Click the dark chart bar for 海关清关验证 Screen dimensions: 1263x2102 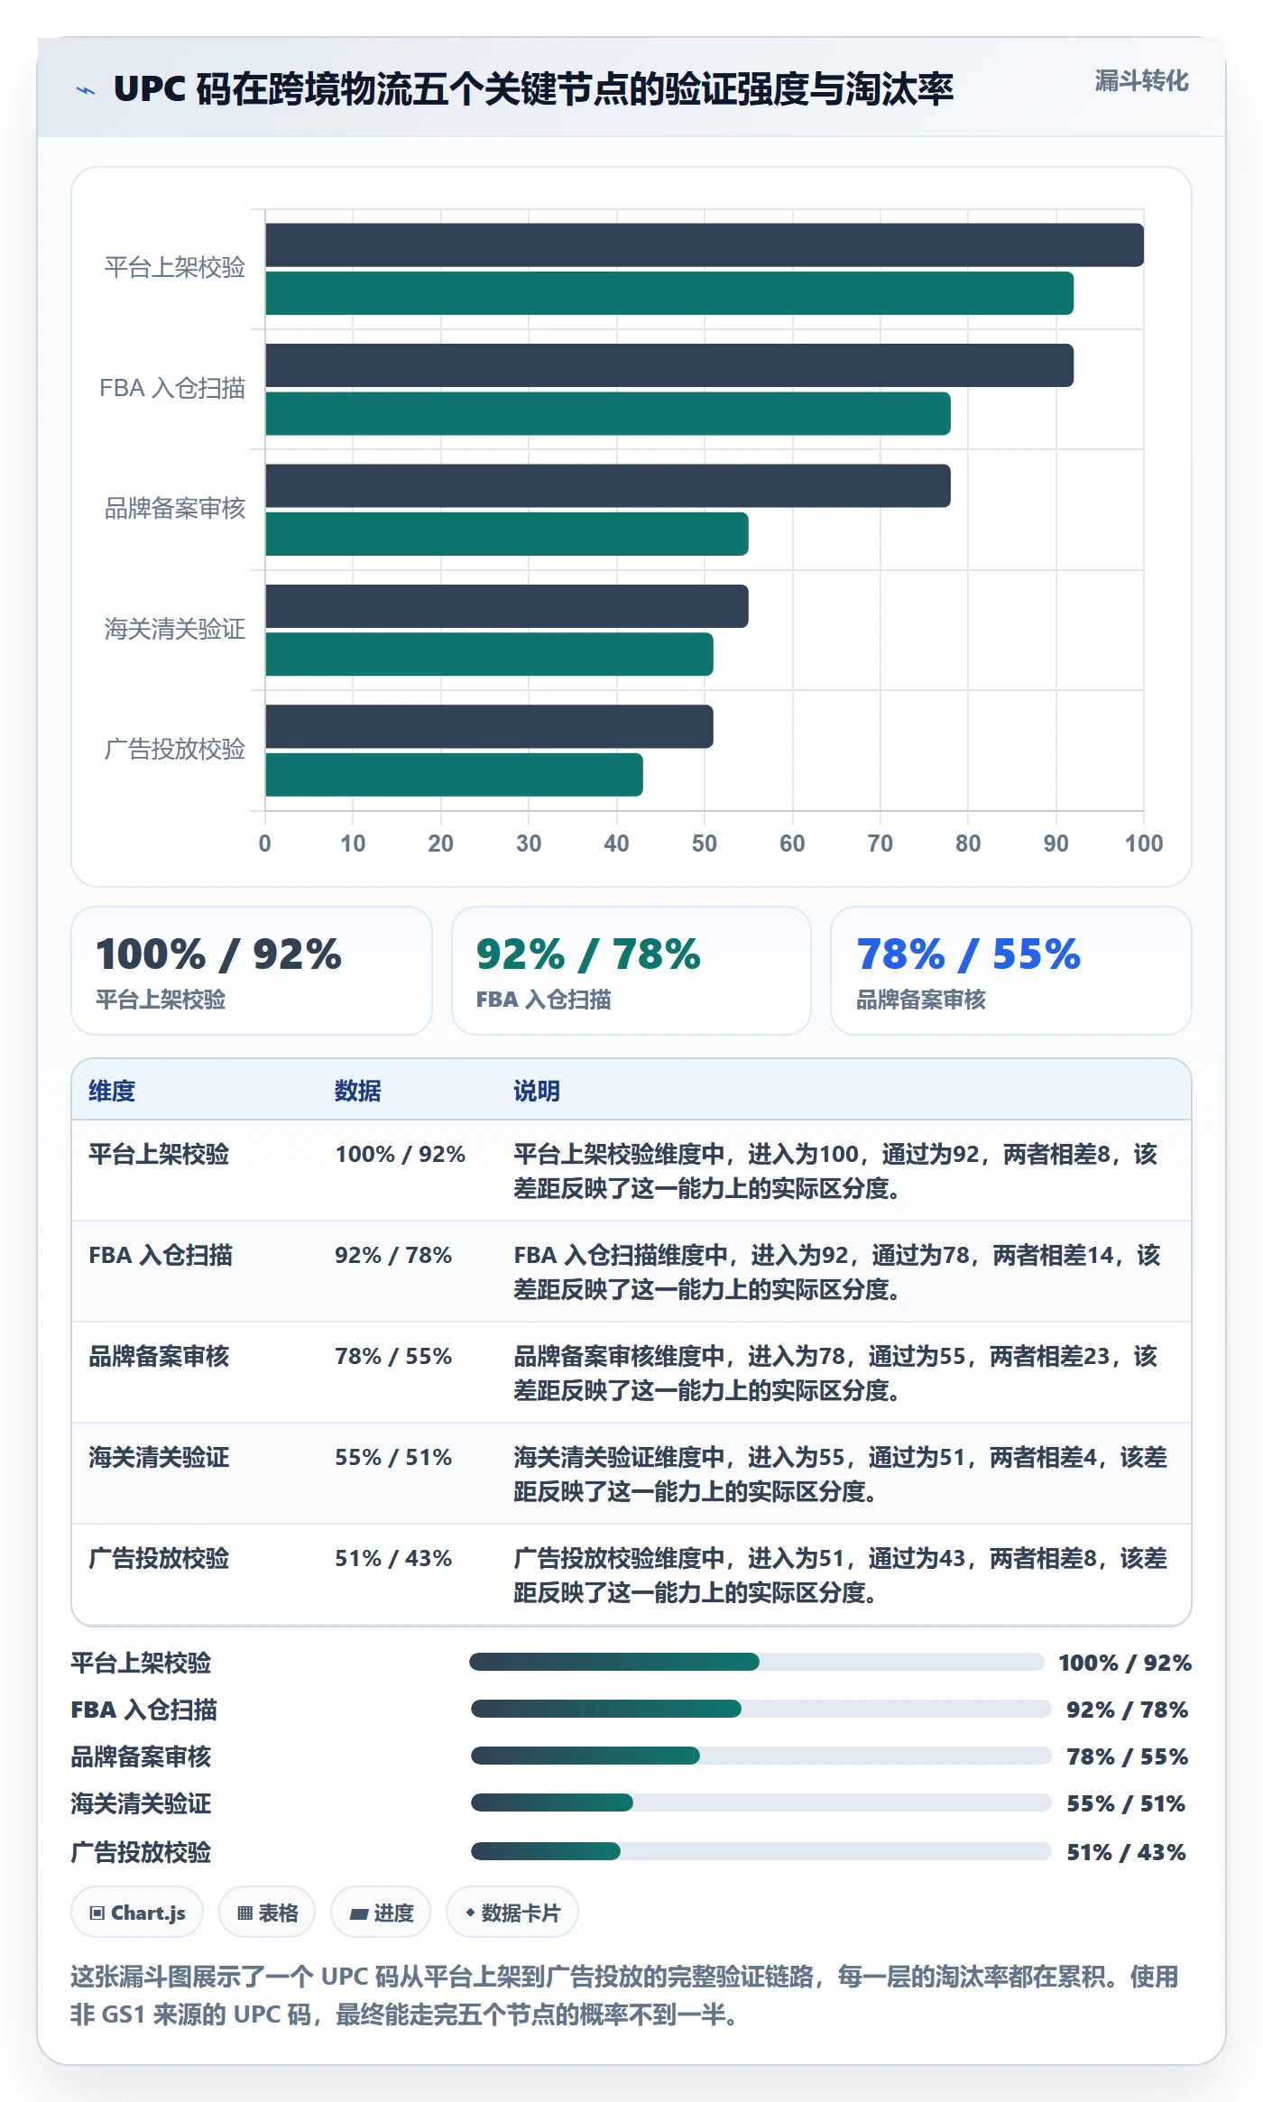pos(507,606)
